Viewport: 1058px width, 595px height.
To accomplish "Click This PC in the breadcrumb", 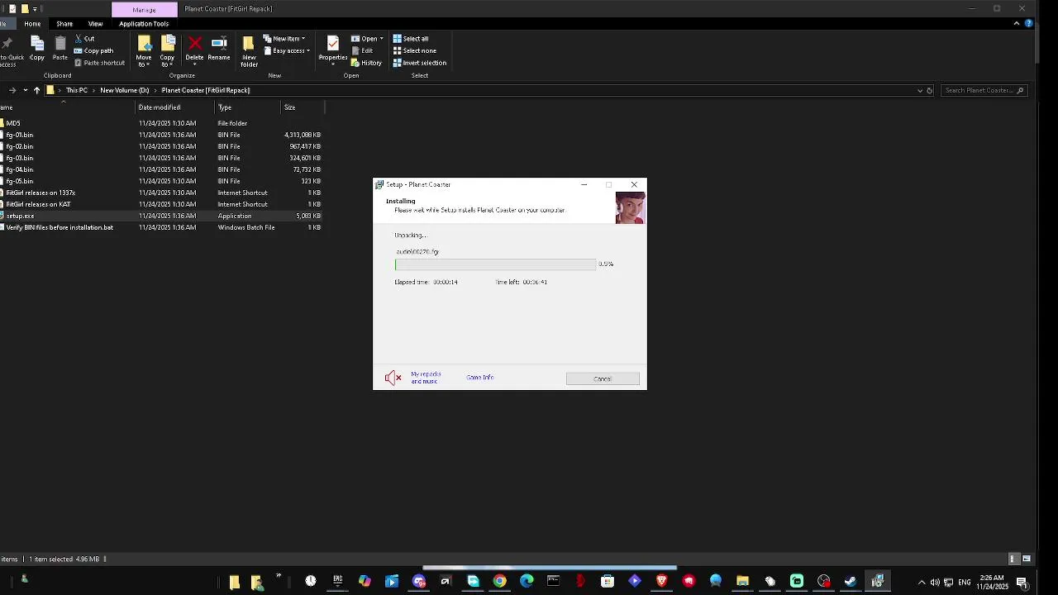I will tap(77, 90).
